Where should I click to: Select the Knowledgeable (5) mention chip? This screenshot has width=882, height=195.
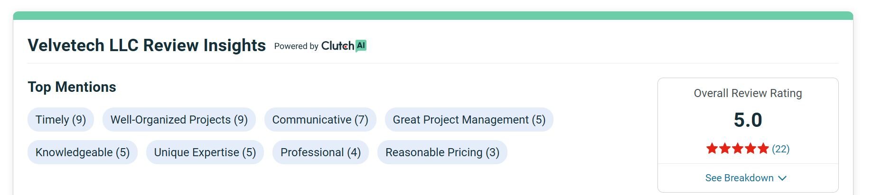point(83,152)
